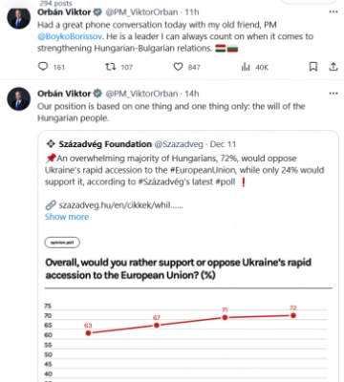The image size is (344, 382).
Task: Like the tweet with 847 likes
Action: point(186,67)
